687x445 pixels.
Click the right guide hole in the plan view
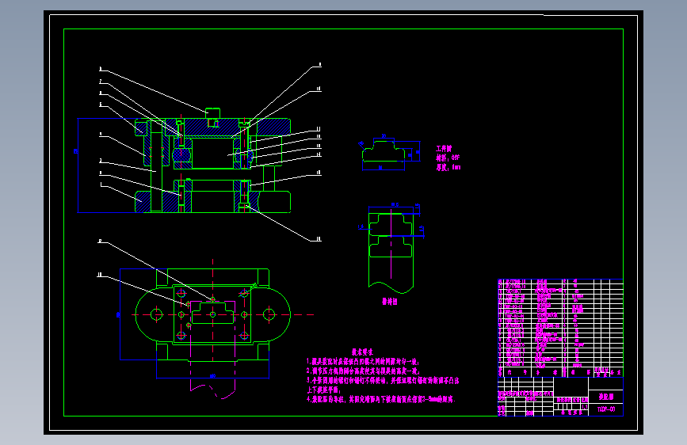point(269,314)
